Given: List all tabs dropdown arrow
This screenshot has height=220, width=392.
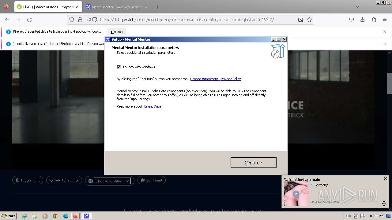Looking at the screenshot, I should (357, 7).
